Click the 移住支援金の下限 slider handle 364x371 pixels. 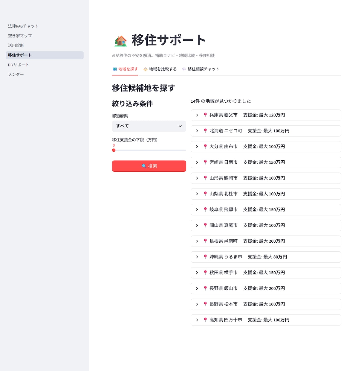114,150
